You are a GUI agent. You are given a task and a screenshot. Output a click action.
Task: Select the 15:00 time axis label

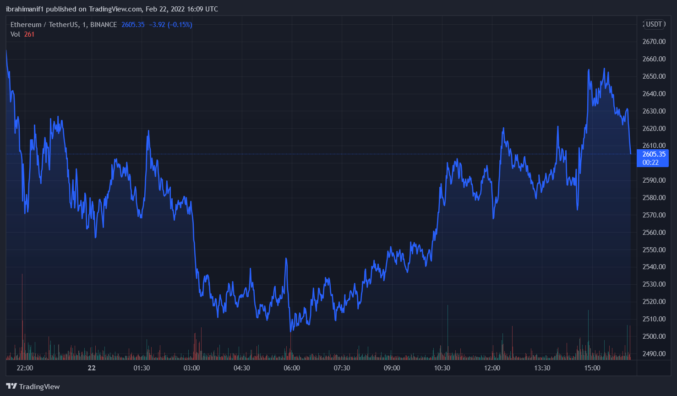point(592,368)
